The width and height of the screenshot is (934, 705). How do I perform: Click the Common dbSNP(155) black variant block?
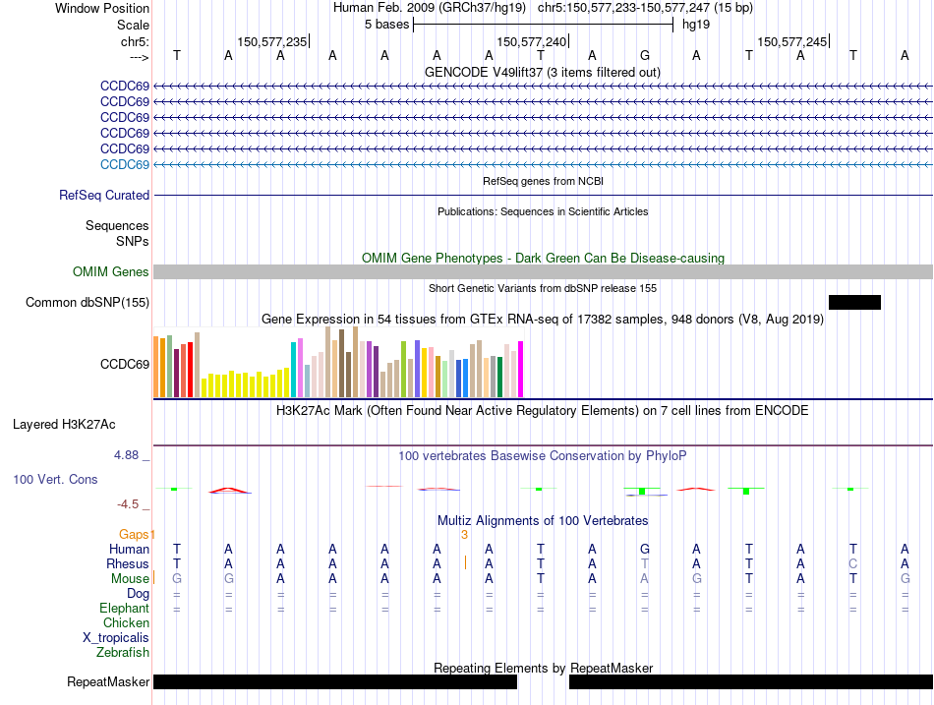854,302
